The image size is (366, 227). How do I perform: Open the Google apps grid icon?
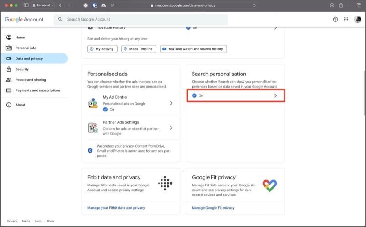pos(346,20)
